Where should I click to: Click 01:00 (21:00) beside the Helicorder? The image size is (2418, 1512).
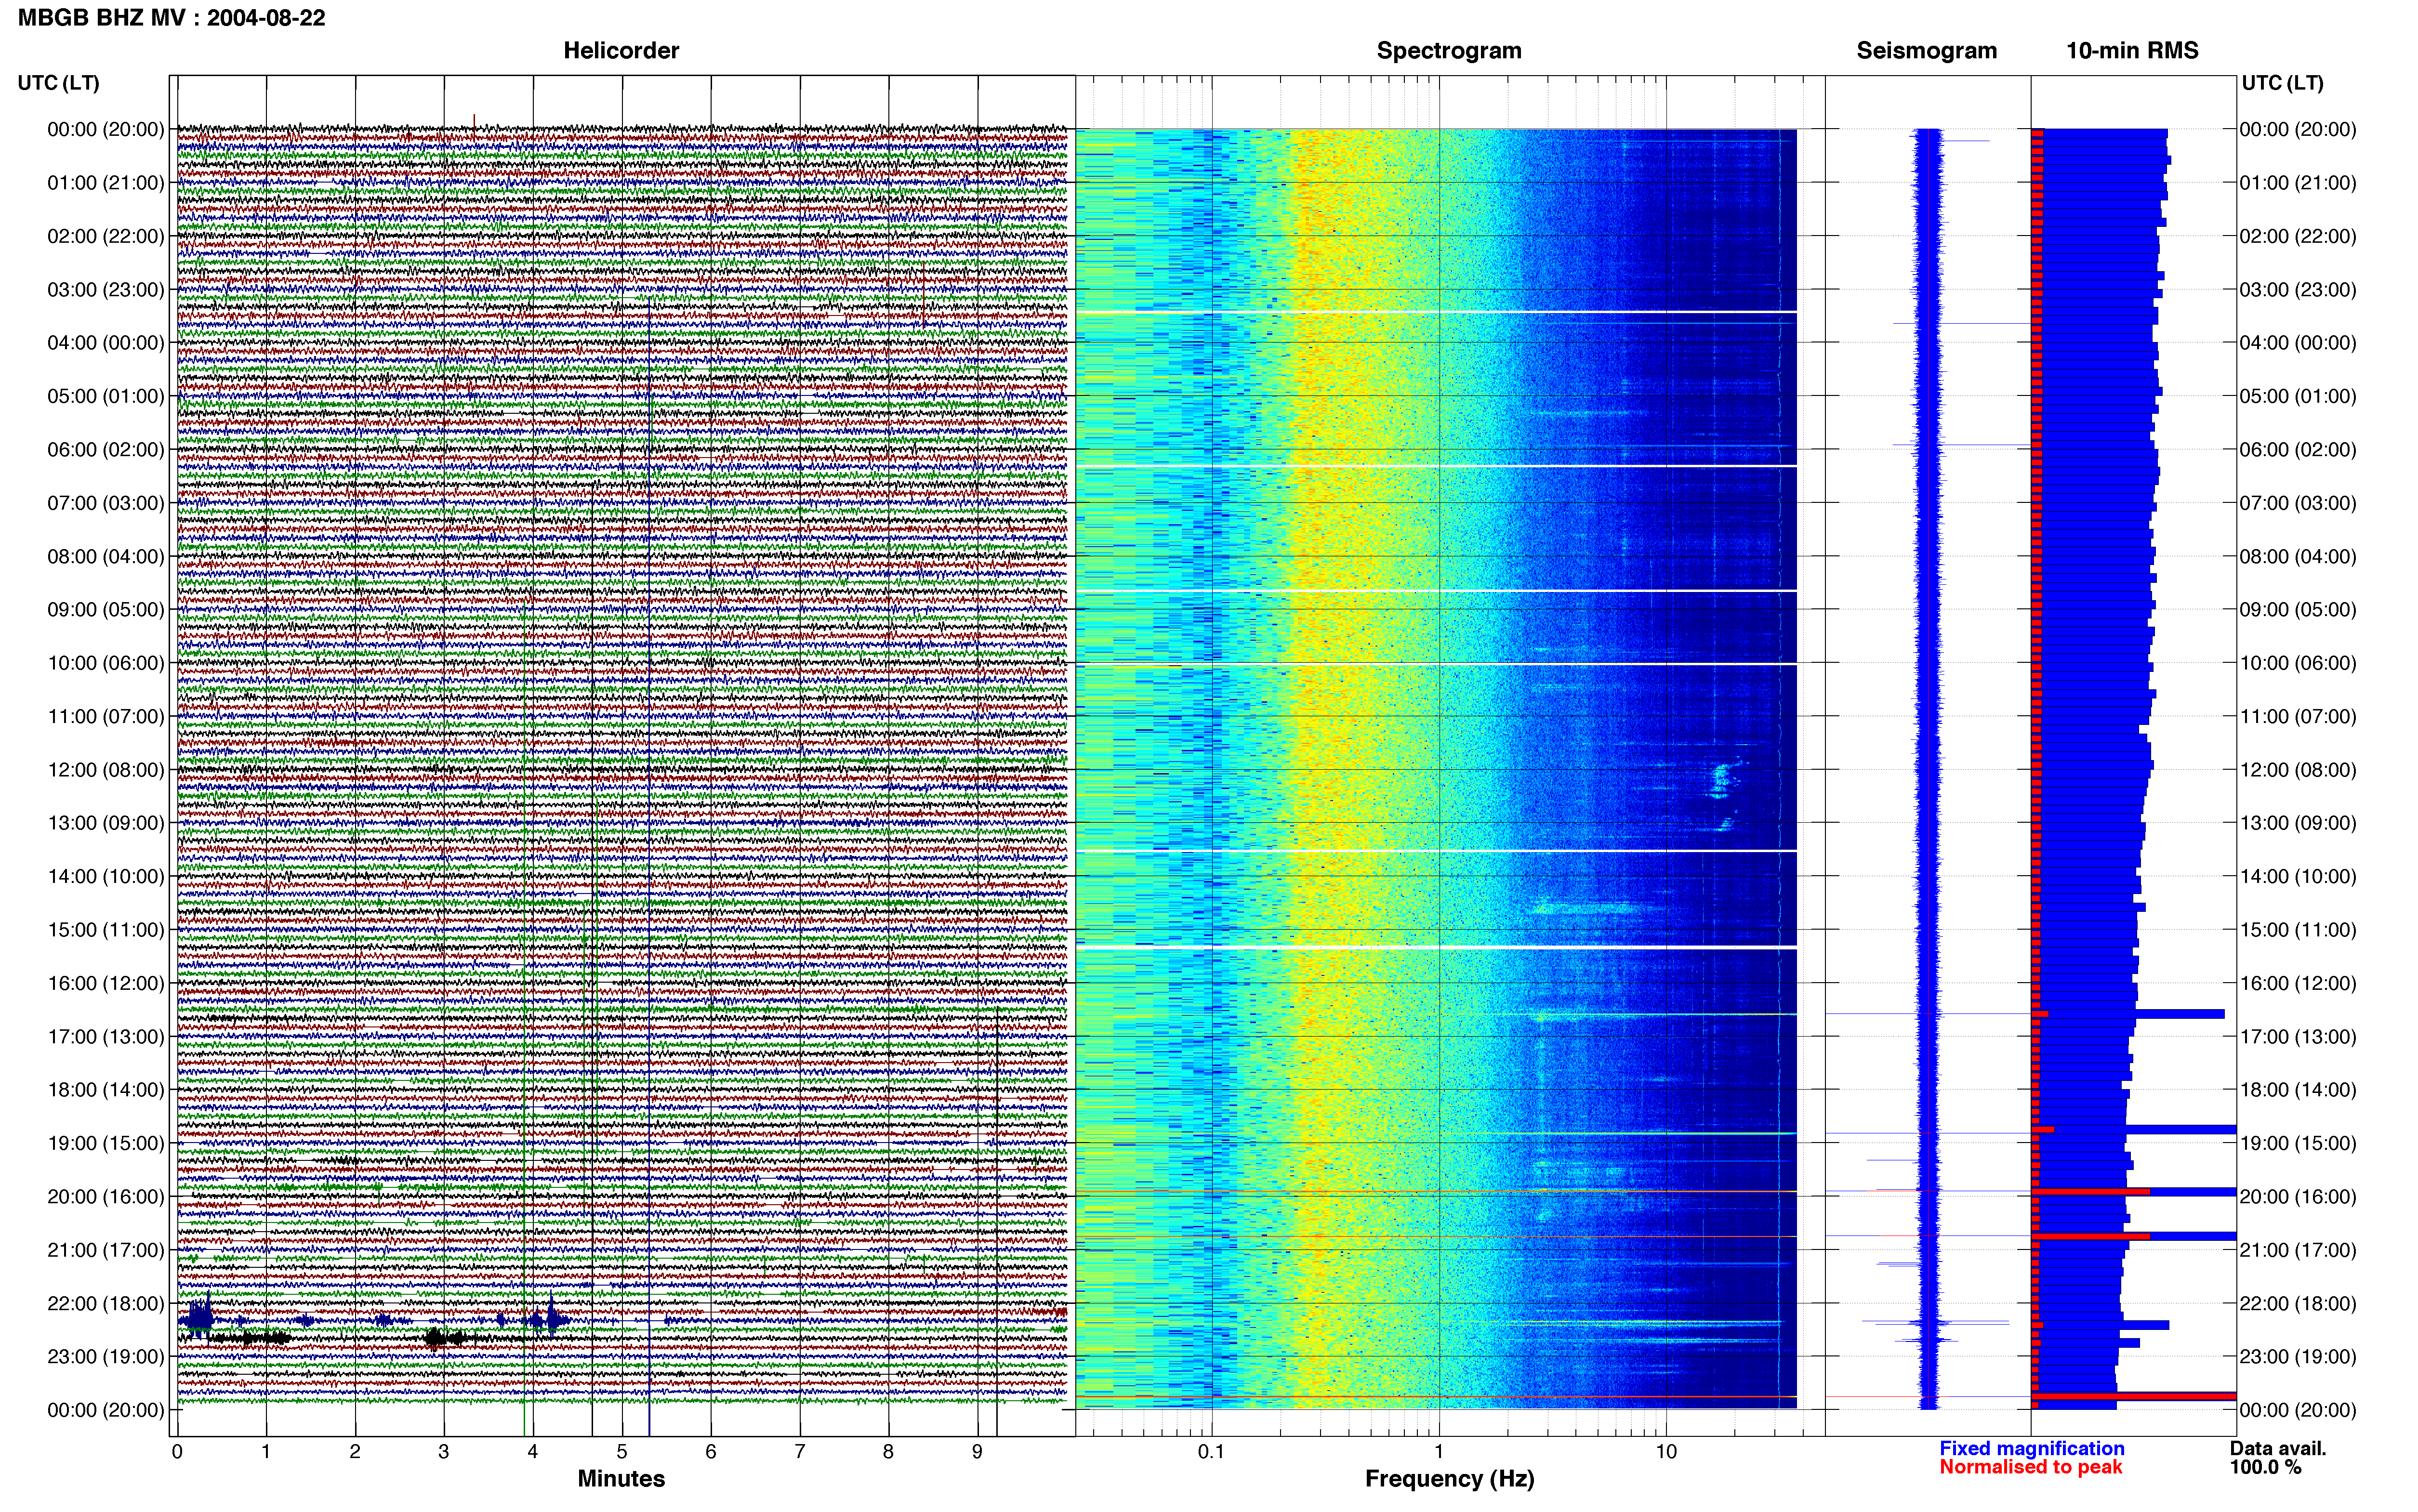[x=105, y=183]
